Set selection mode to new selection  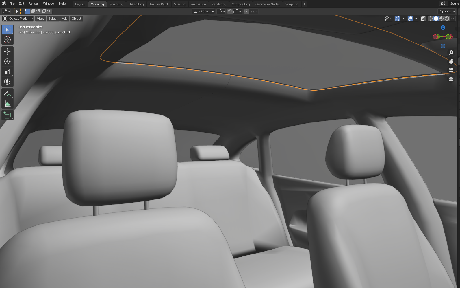[x=27, y=11]
